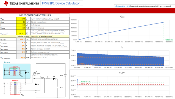Click the IPK TARGET 8.20 result cell

click(x=21, y=42)
